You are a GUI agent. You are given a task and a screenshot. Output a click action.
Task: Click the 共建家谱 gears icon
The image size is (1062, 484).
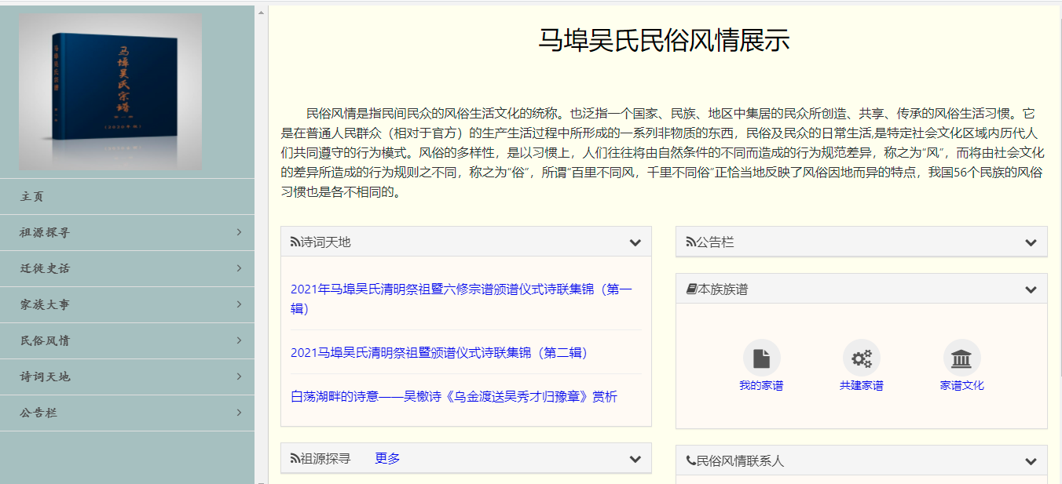[x=862, y=358]
